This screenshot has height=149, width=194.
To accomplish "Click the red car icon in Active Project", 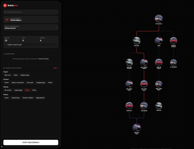I will [x=7, y=20].
